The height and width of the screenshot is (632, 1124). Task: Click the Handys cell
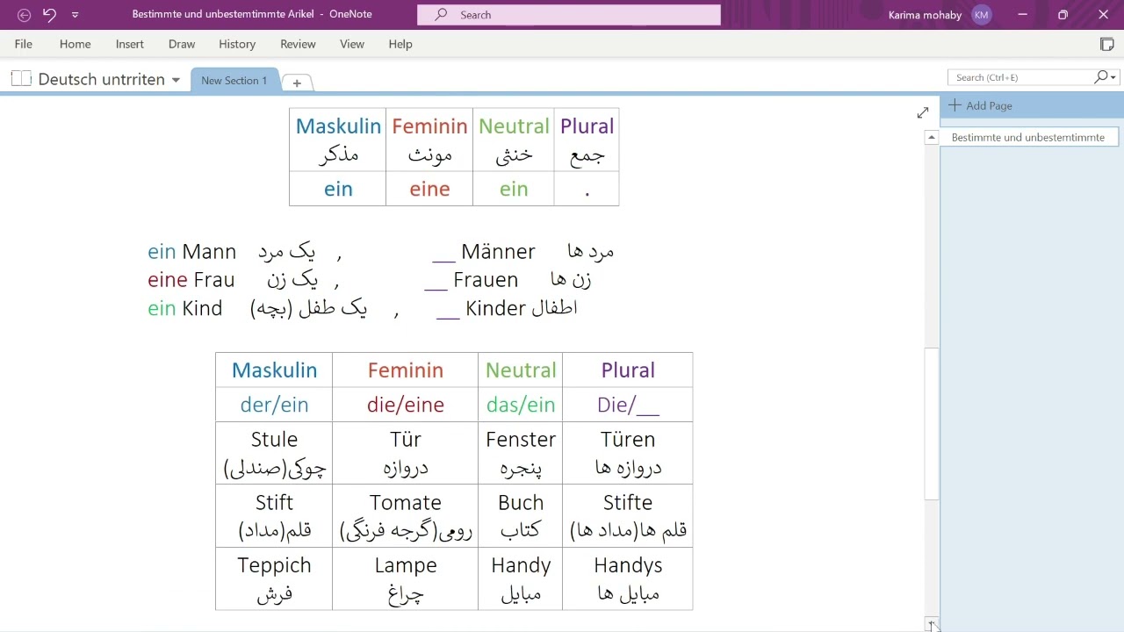(x=628, y=578)
